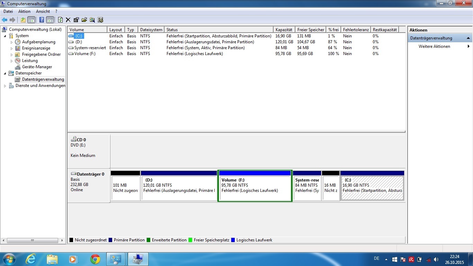Open the Weitere Aktionen submenu arrow
This screenshot has width=473, height=266.
tap(468, 46)
